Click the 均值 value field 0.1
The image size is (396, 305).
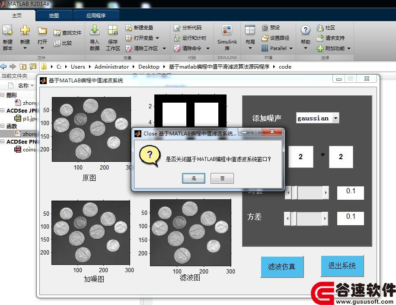[x=351, y=193]
